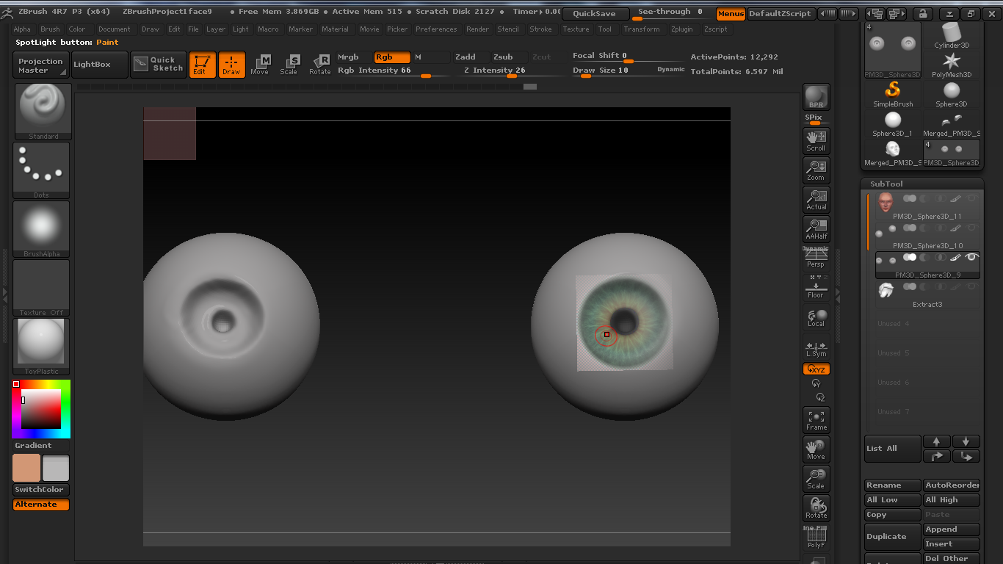Pick the Cylinder3D tool
The width and height of the screenshot is (1003, 564).
point(952,35)
